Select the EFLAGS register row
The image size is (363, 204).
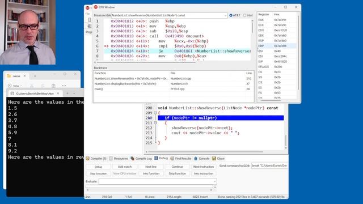coord(277,67)
